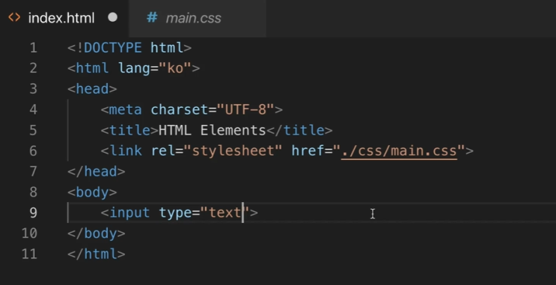The image size is (556, 285).
Task: Place cursor in the "text" value
Action: [x=224, y=212]
